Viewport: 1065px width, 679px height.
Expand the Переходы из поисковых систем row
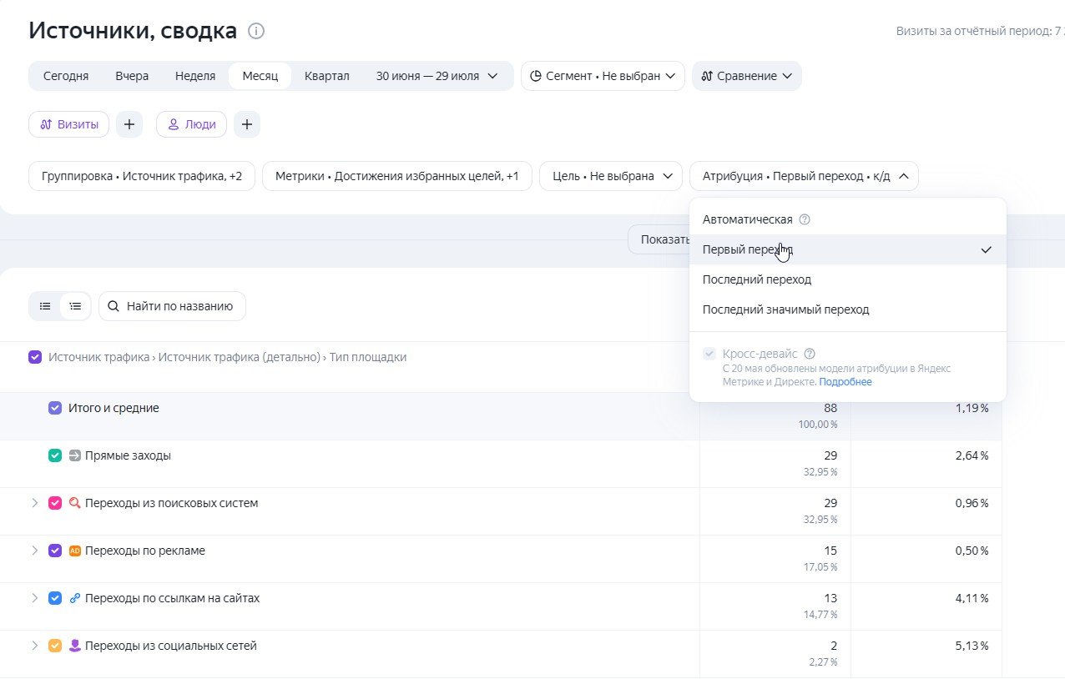coord(34,503)
